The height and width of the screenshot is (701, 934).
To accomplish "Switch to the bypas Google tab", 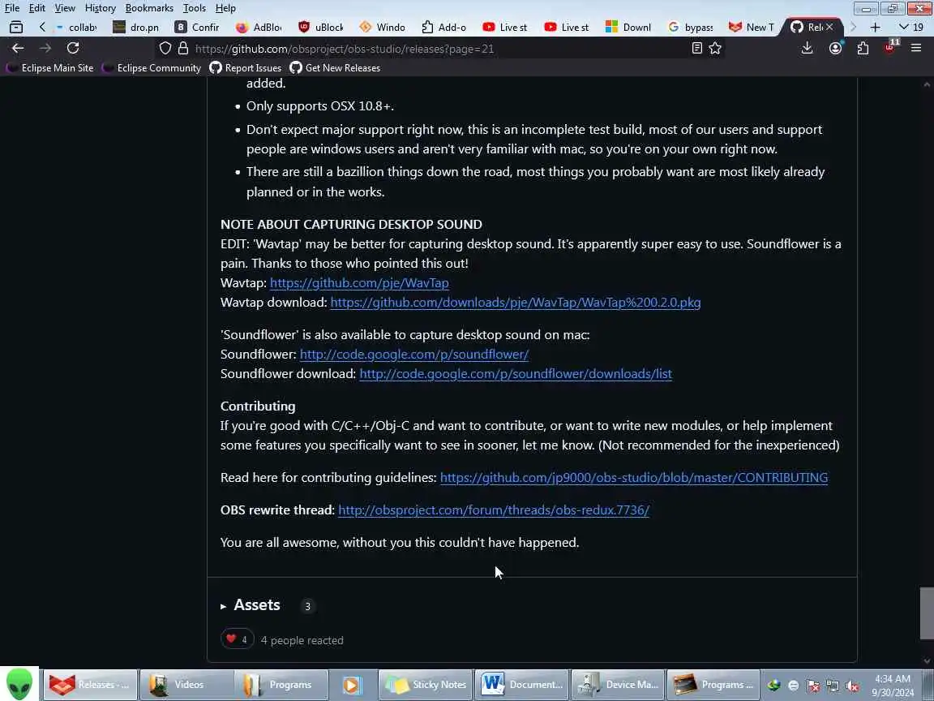I will [691, 28].
